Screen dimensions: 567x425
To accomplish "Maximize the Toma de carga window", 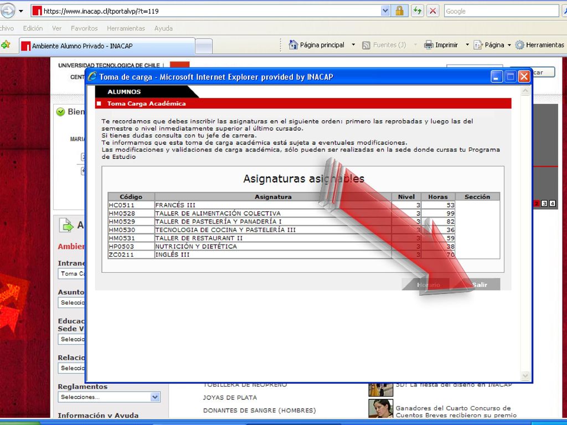I will click(510, 76).
